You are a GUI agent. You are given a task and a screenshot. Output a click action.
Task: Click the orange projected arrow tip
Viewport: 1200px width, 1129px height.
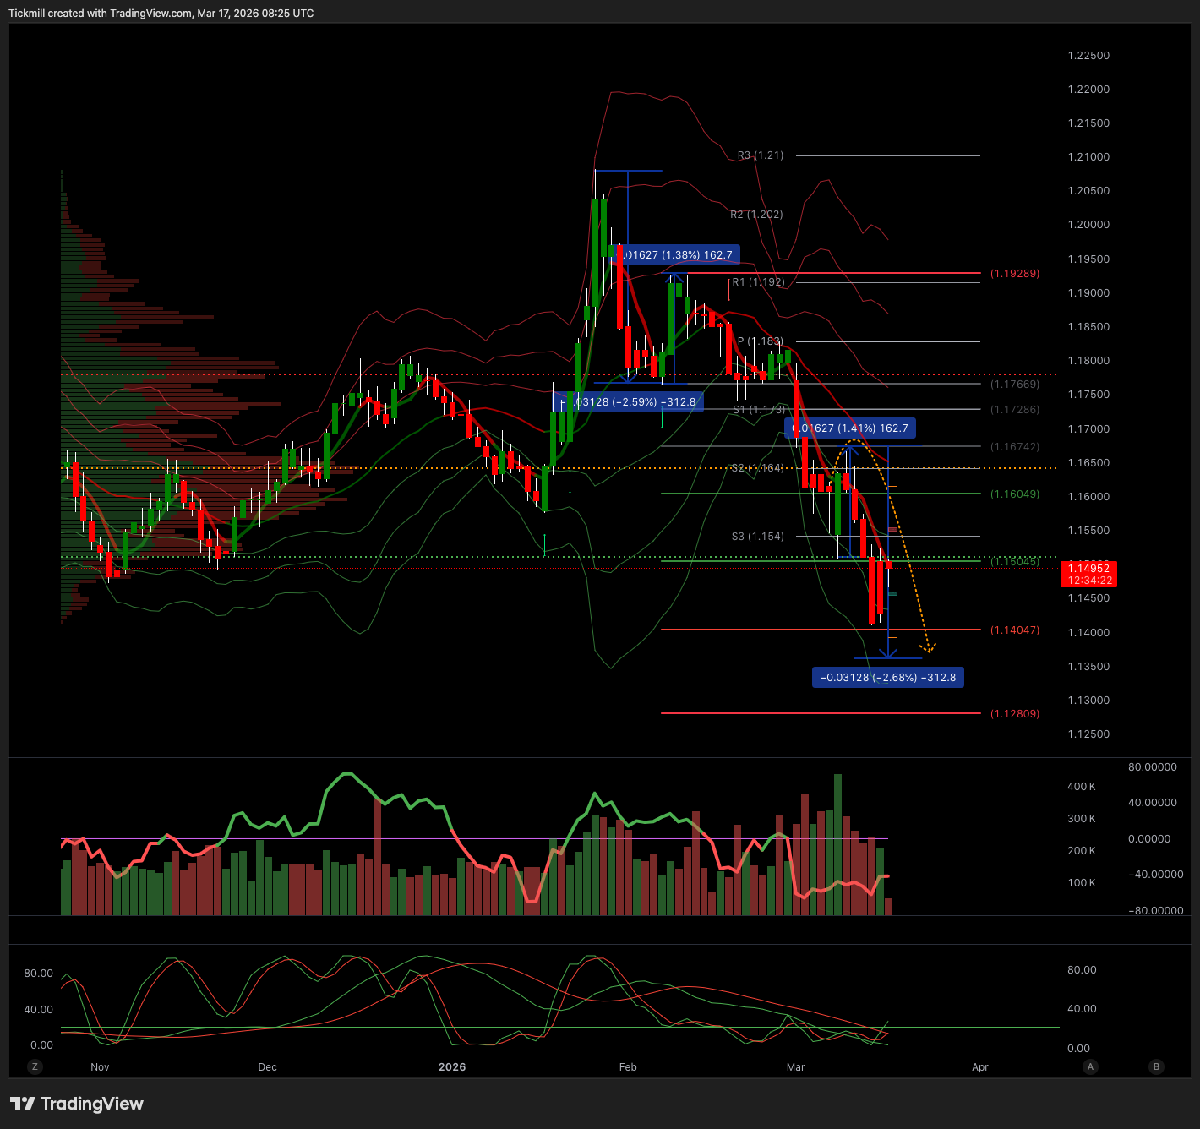coord(930,650)
